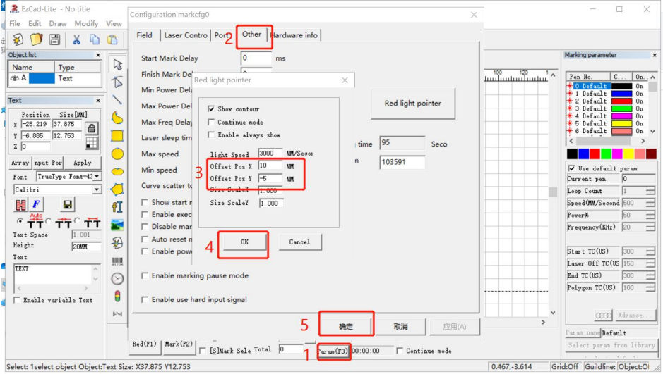This screenshot has width=663, height=374.
Task: Click the barcode tool icon
Action: (x=117, y=261)
